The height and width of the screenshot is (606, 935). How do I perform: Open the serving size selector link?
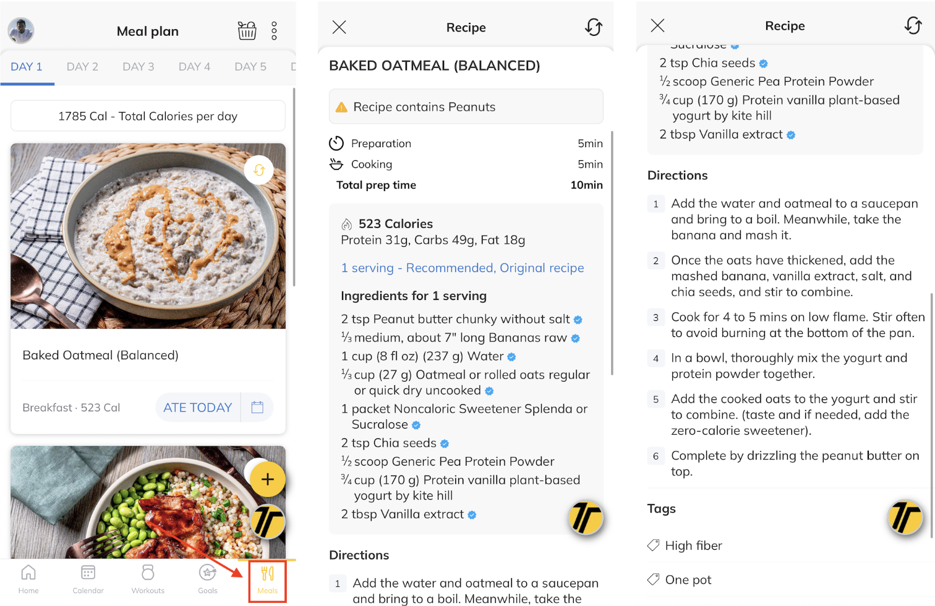pos(462,268)
